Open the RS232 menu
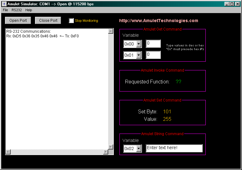Screen dimensions: 242x170 17,10
